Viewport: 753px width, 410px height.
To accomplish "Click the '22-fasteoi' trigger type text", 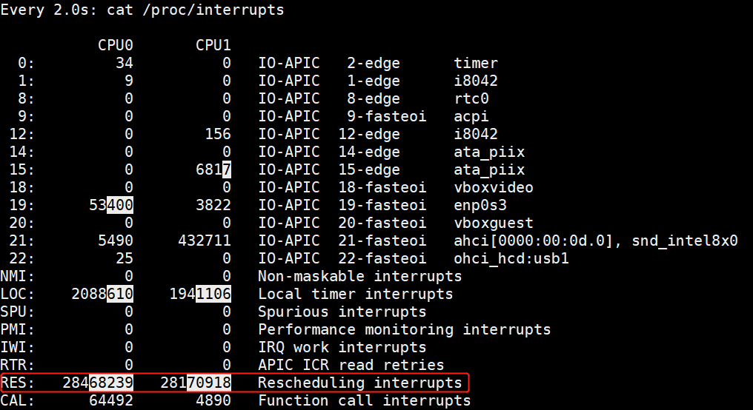I will [382, 258].
